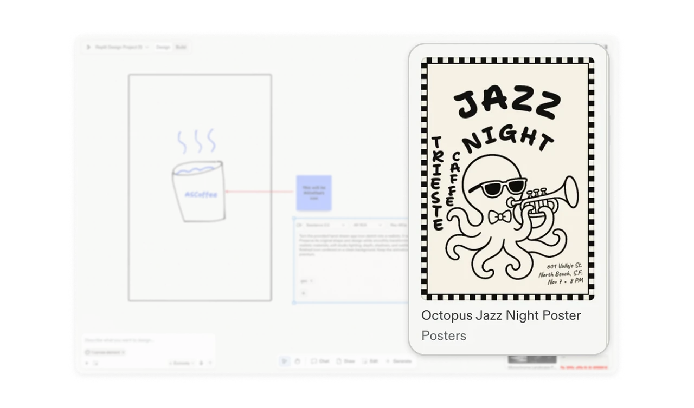The width and height of the screenshot is (694, 408).
Task: Open the Octopus Jazz Night Poster thumbnail
Action: coord(508,179)
